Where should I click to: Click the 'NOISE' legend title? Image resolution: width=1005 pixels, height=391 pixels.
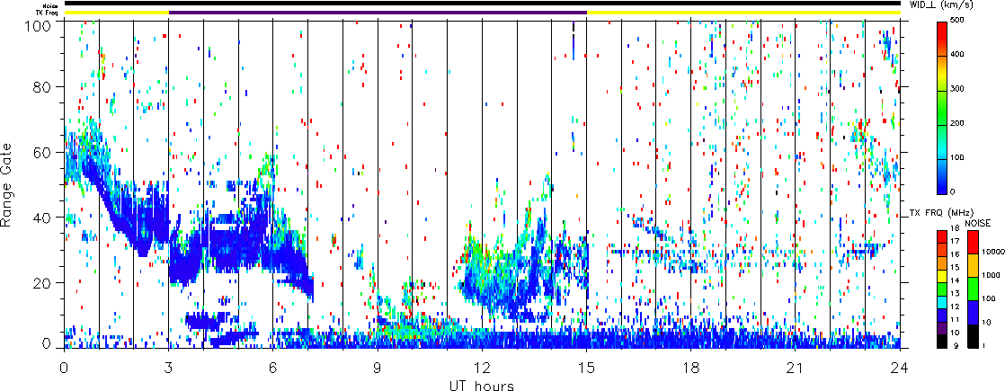978,223
